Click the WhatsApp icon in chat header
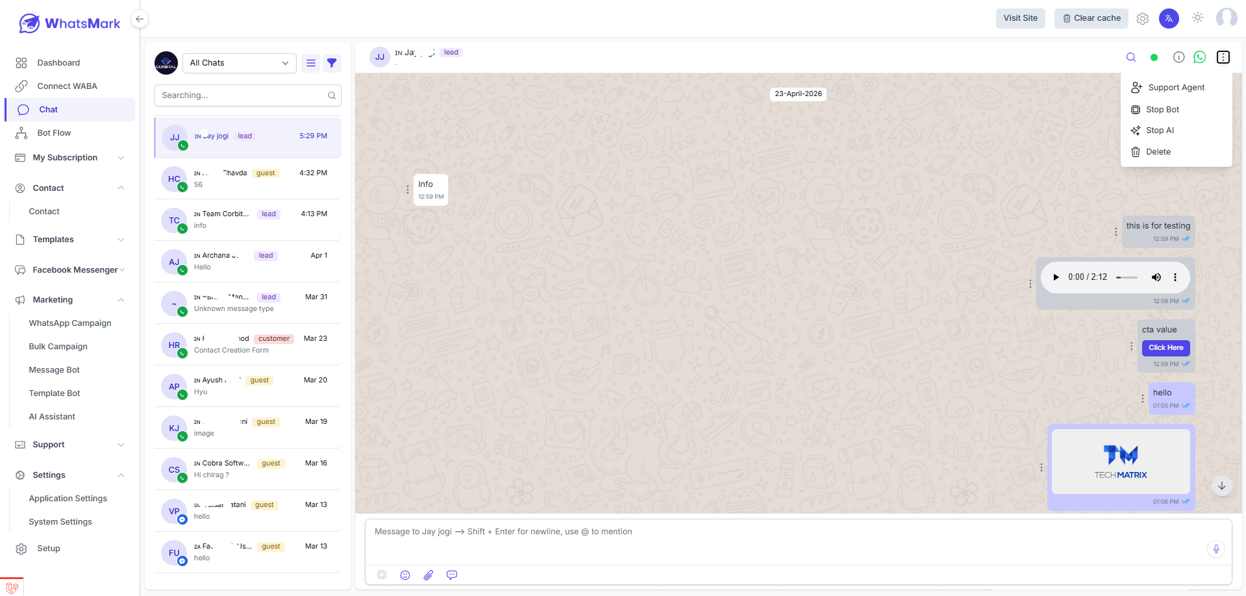This screenshot has width=1246, height=596. [x=1200, y=57]
